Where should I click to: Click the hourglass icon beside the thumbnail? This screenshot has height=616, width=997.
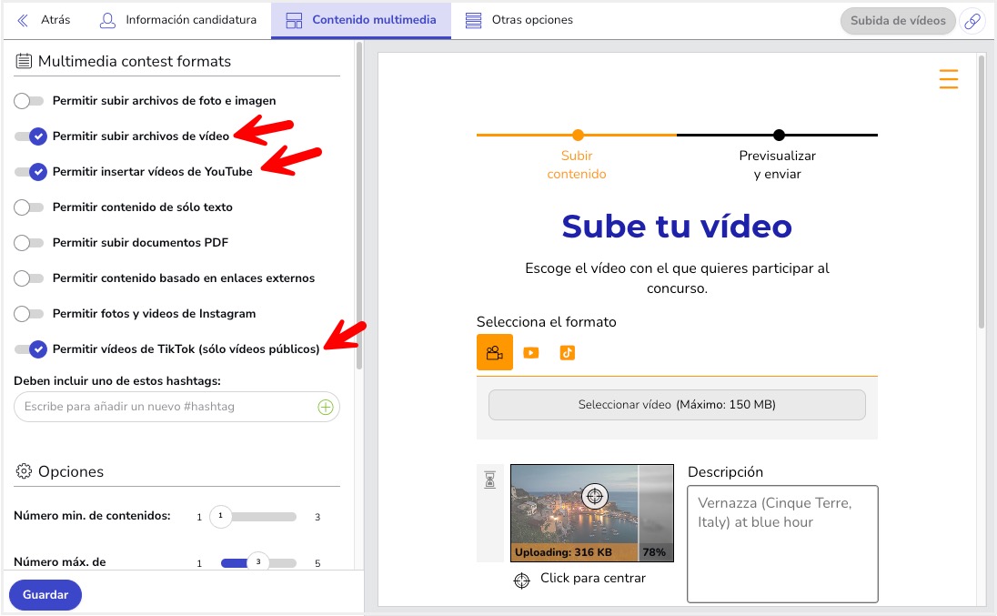[489, 480]
